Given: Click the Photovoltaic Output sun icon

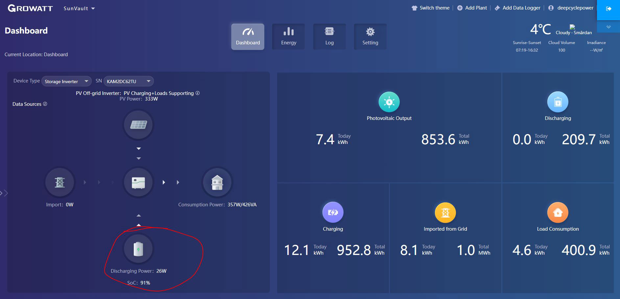Looking at the screenshot, I should pos(389,102).
